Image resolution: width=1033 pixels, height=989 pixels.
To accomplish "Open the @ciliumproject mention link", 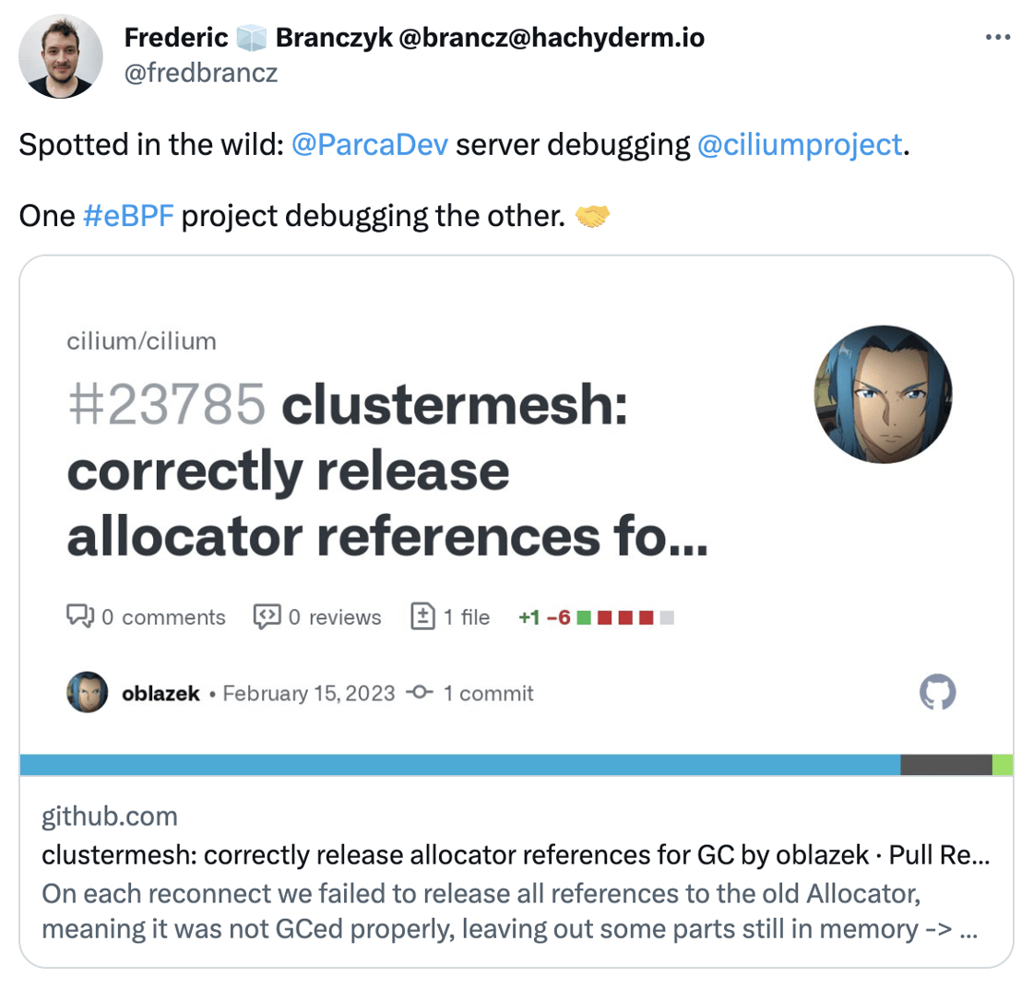I will click(798, 146).
